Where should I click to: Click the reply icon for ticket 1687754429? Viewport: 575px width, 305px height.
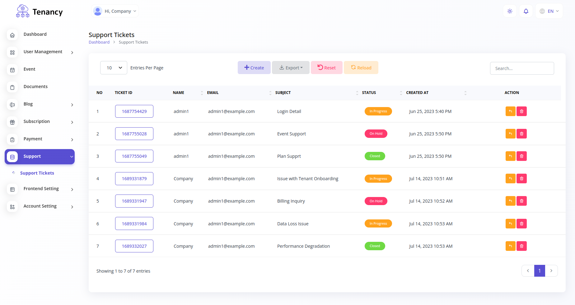click(x=510, y=111)
